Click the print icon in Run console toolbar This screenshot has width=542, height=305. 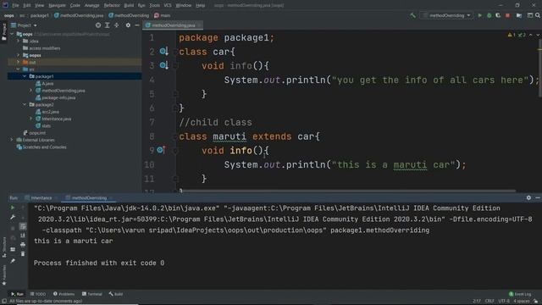click(x=23, y=245)
